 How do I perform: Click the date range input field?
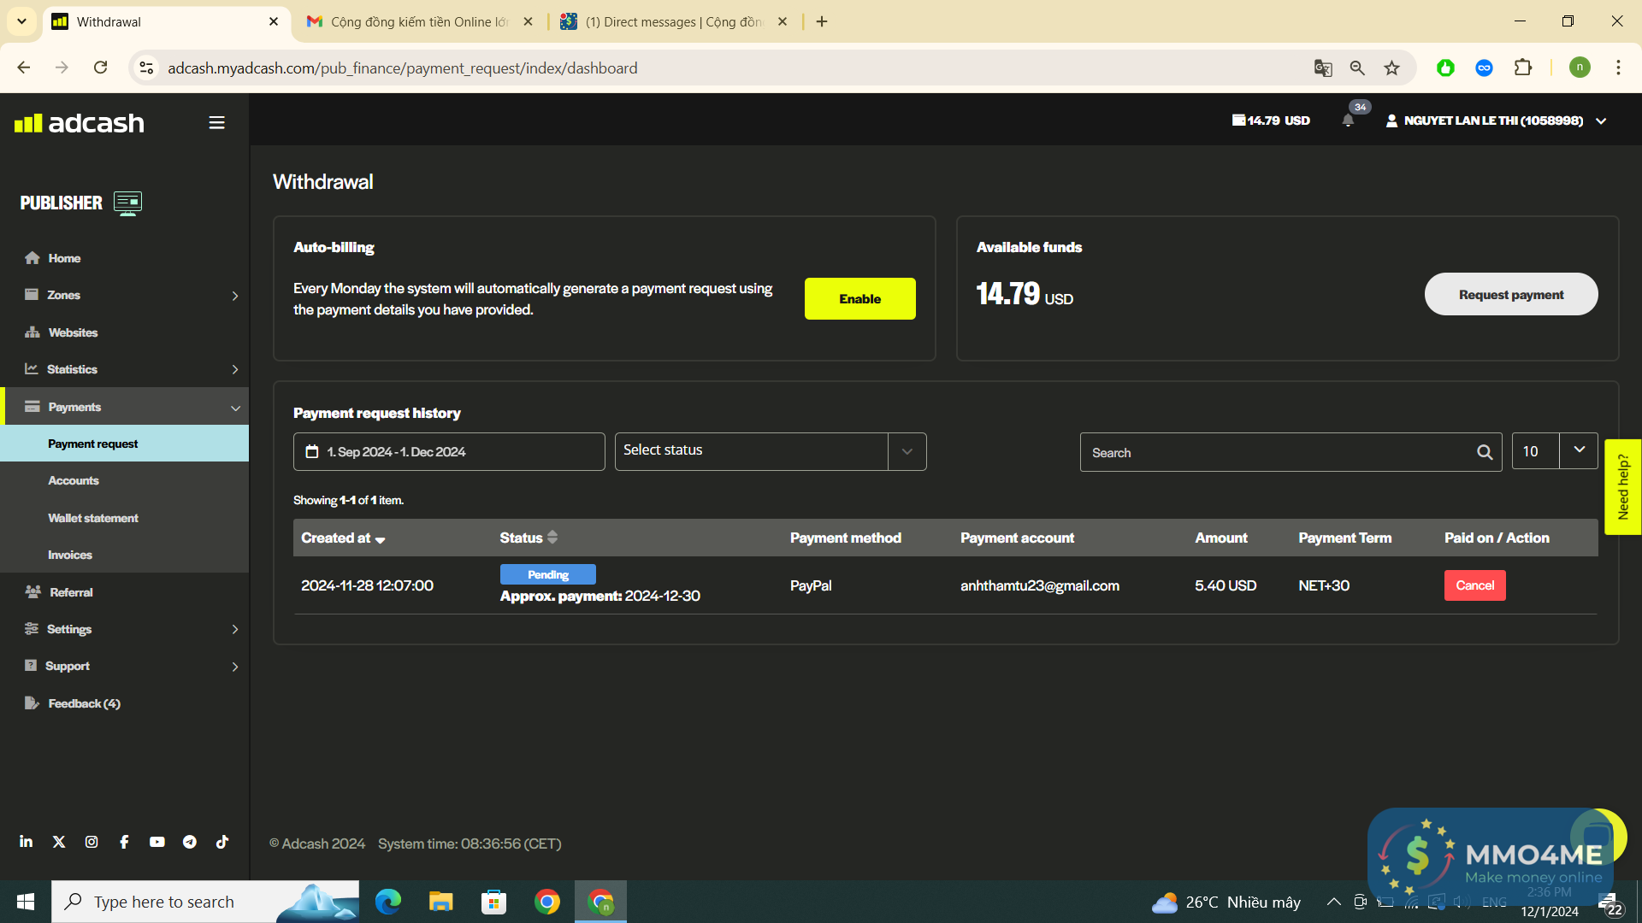[x=449, y=452]
